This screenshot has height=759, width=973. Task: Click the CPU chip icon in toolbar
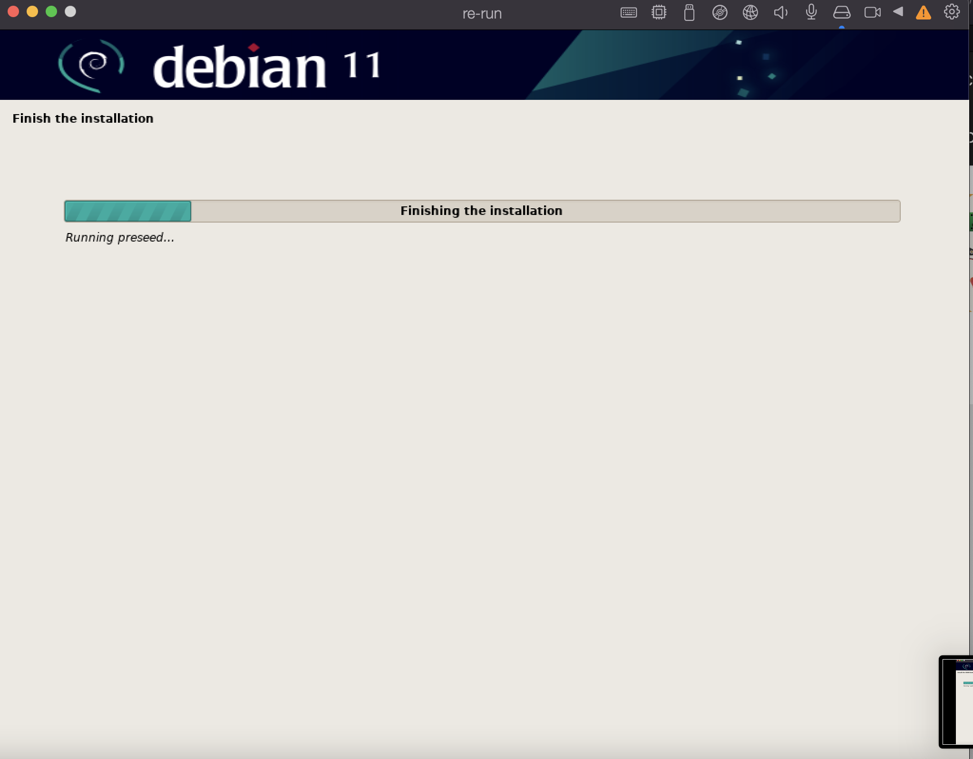pyautogui.click(x=659, y=12)
